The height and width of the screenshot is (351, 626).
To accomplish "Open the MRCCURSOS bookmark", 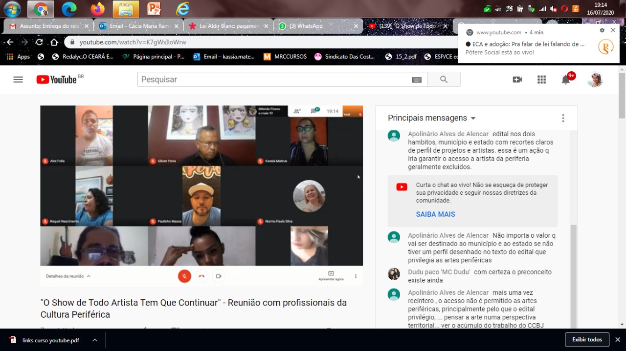I will [x=290, y=57].
